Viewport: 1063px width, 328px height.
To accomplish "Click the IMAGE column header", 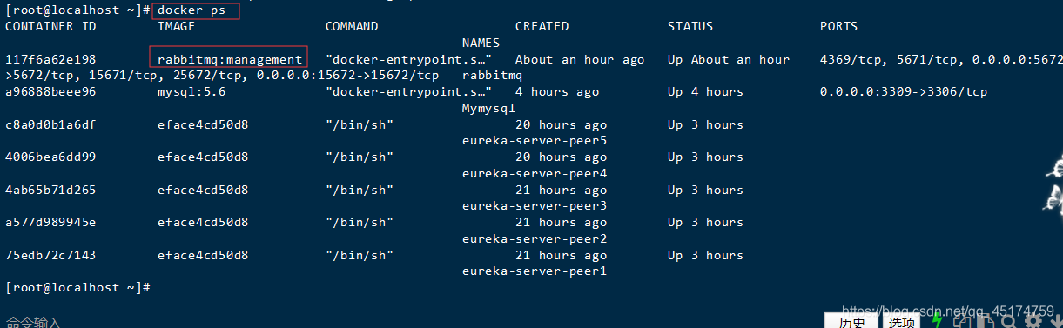I will (x=176, y=26).
